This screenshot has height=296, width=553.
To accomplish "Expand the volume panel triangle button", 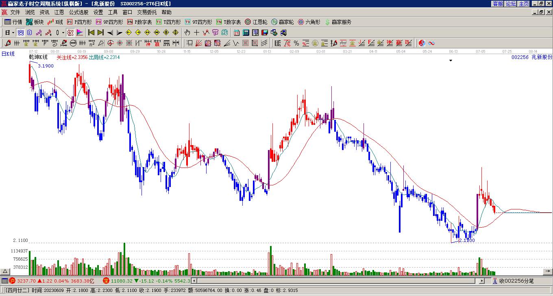I will coord(5,272).
